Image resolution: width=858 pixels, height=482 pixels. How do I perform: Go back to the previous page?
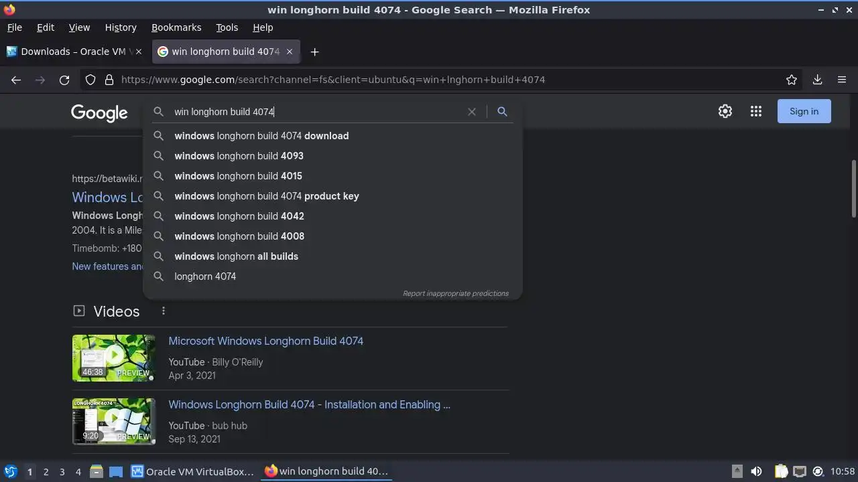click(16, 80)
